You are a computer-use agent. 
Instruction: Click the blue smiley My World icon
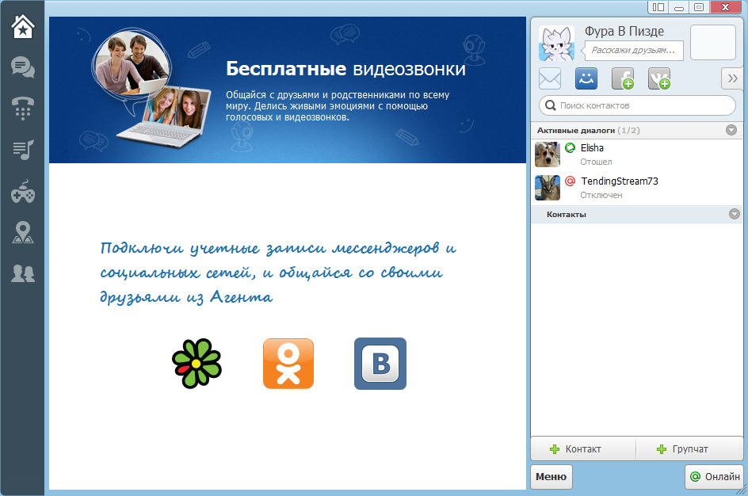click(x=586, y=78)
